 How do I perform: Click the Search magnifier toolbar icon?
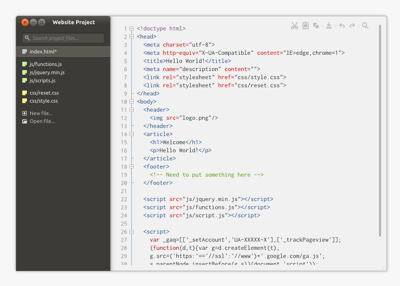365,26
